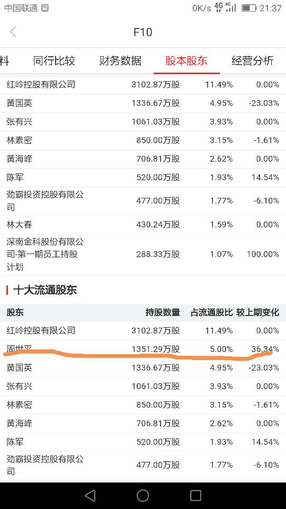Tap the Android home circle button
Image resolution: width=286 pixels, height=509 pixels.
coord(142,496)
